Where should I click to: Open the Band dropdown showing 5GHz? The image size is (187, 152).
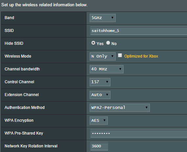[x=103, y=18]
